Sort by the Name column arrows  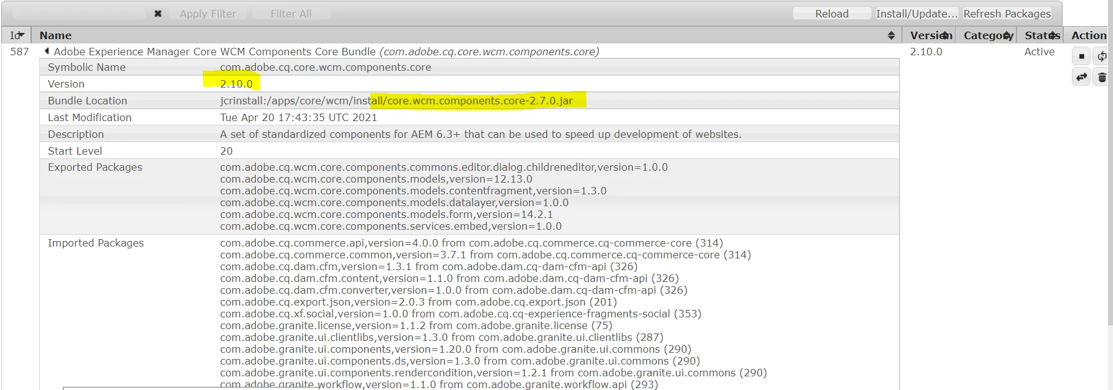click(891, 35)
